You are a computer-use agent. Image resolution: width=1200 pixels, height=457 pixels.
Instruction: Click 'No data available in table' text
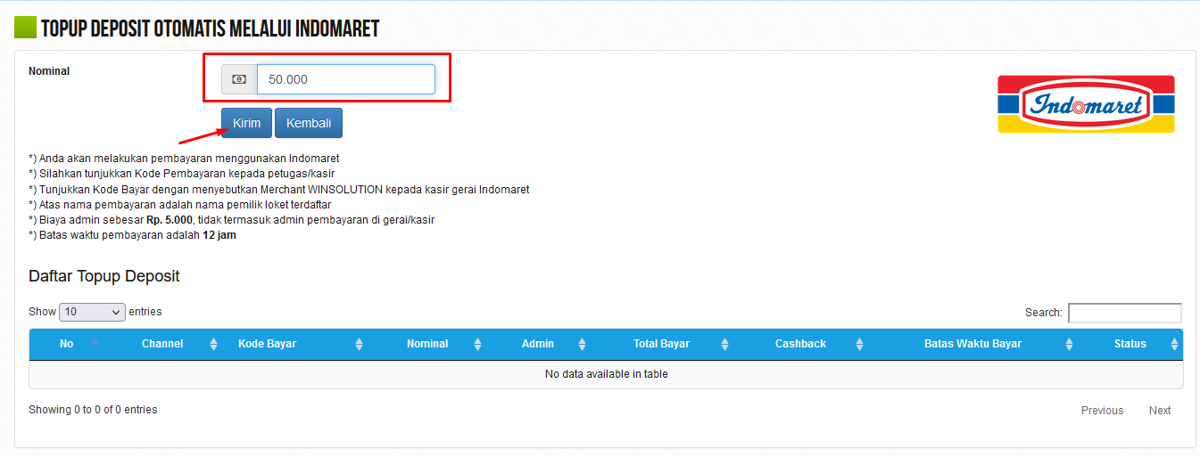tap(606, 374)
